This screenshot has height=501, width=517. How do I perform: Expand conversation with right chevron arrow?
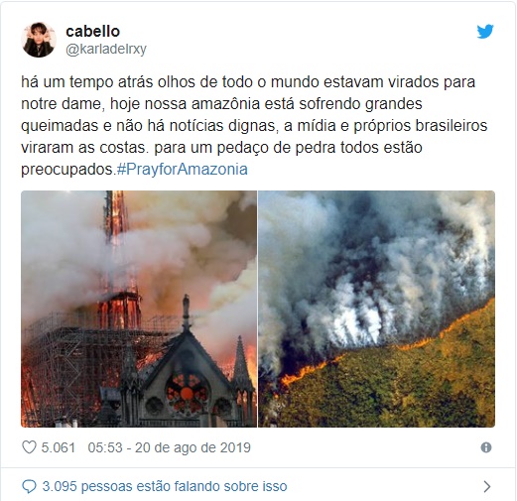pos(487,486)
